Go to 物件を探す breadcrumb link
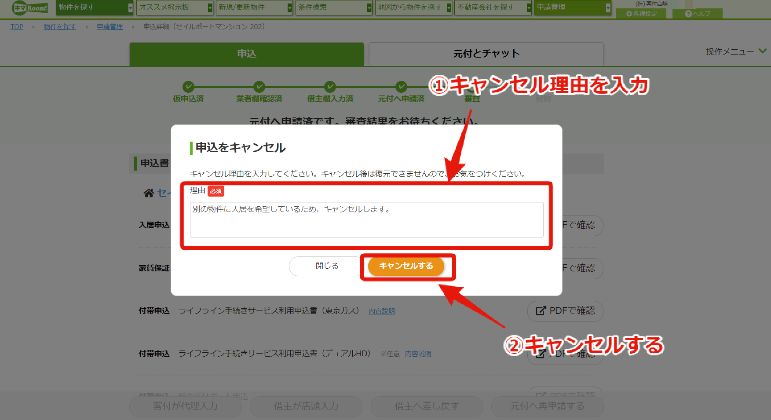This screenshot has width=771, height=420. pos(60,27)
